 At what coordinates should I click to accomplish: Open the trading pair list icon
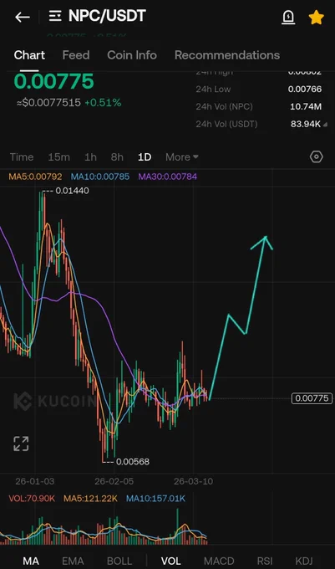point(55,16)
